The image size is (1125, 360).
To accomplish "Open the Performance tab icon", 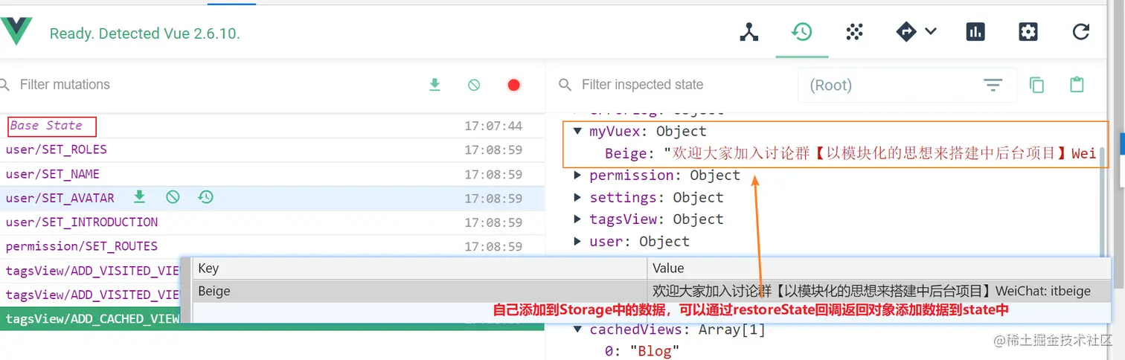I will tap(975, 32).
